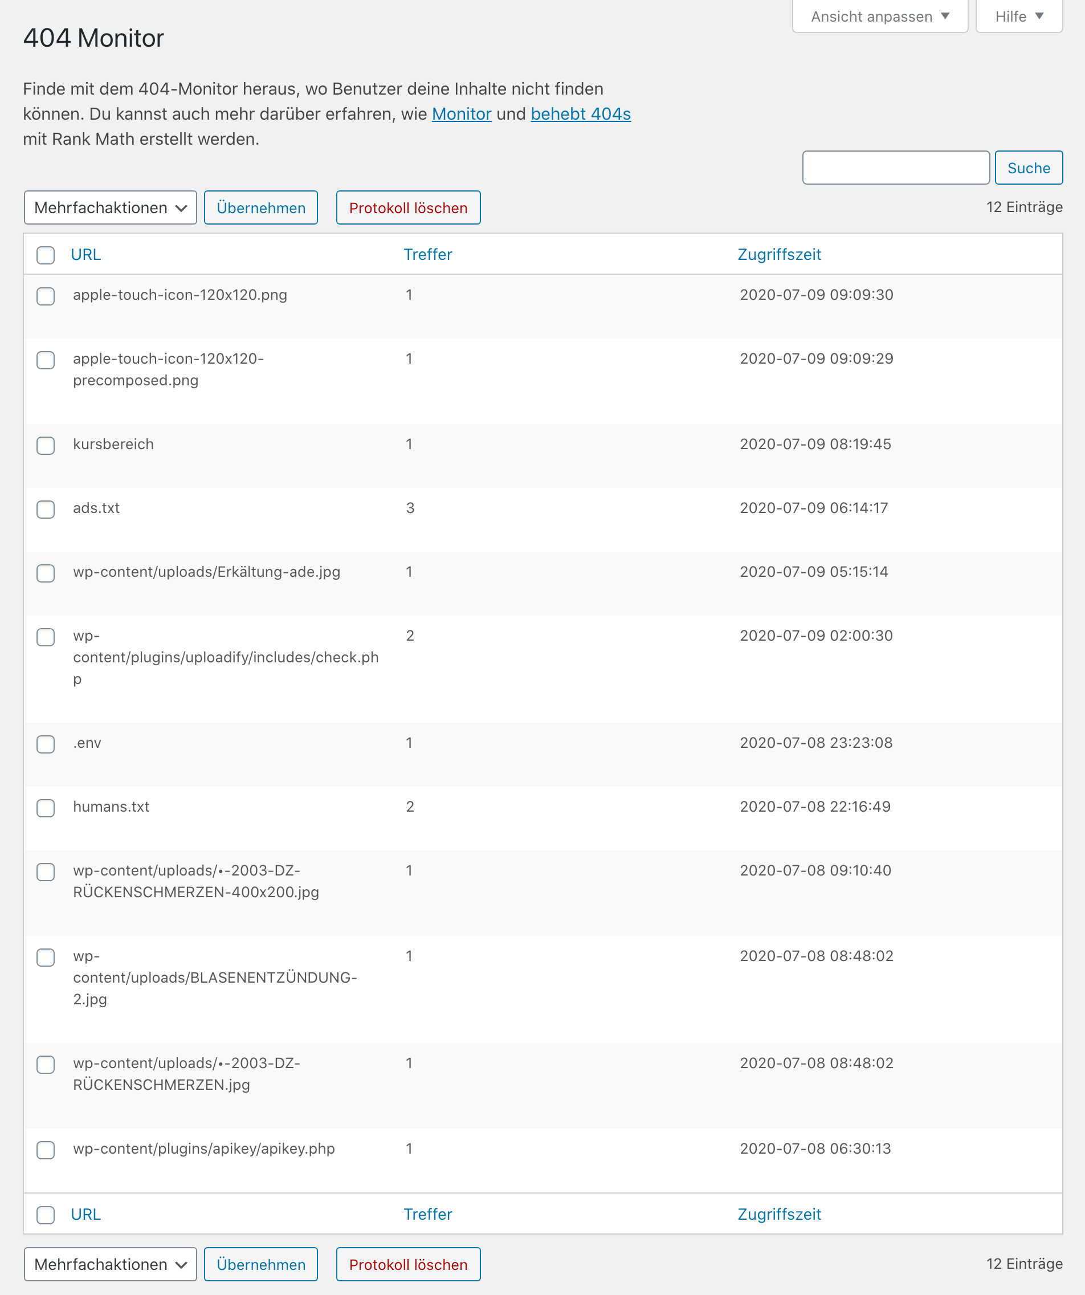
Task: Select wp-content/uploads/Erkältung-ade.jpg entry
Action: point(206,572)
